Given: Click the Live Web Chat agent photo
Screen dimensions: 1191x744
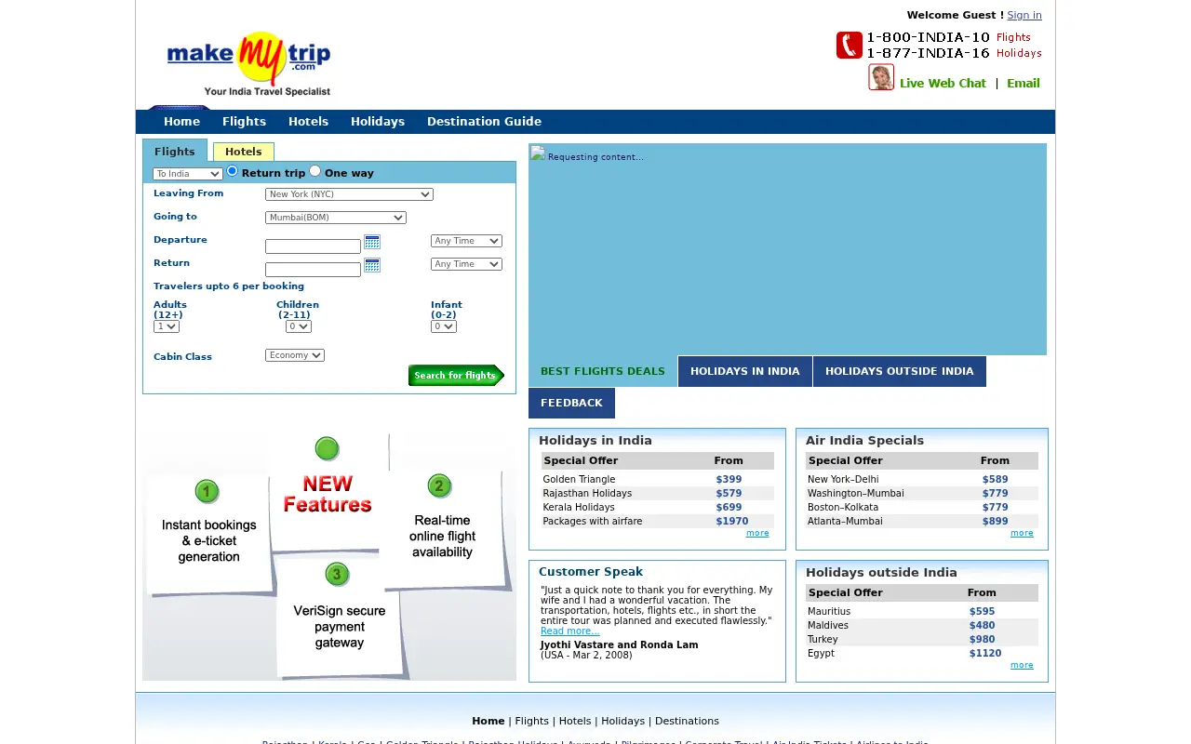Looking at the screenshot, I should tap(881, 77).
